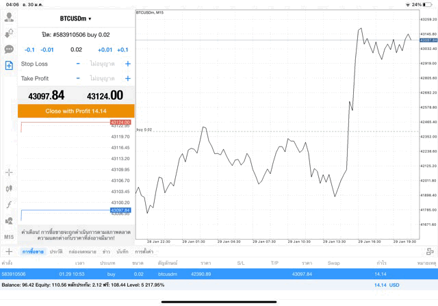Change the M15 timeframe in sidebar
Screen dimensions: 438x306
[x=9, y=237]
